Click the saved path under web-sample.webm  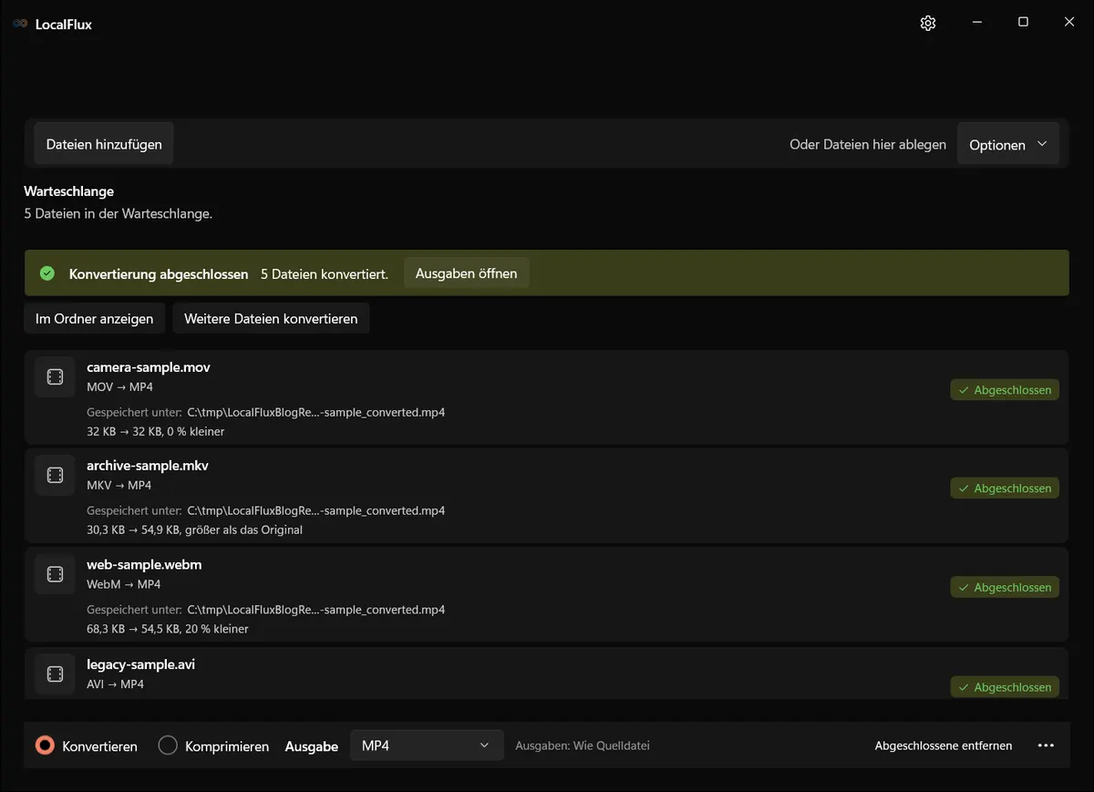316,610
